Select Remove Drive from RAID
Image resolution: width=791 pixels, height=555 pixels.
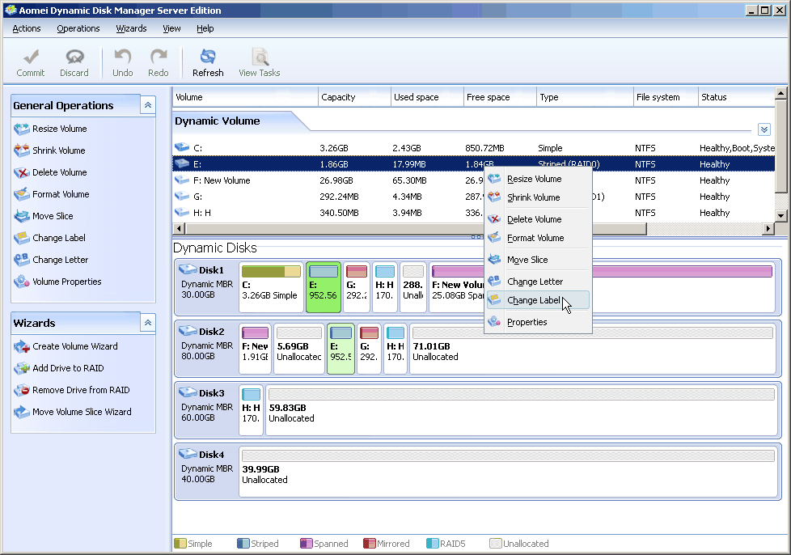tap(80, 390)
